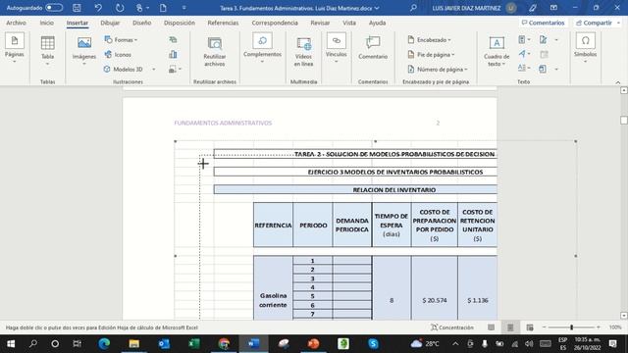Click the Save (Guardar) icon
The image size is (628, 353).
77,8
